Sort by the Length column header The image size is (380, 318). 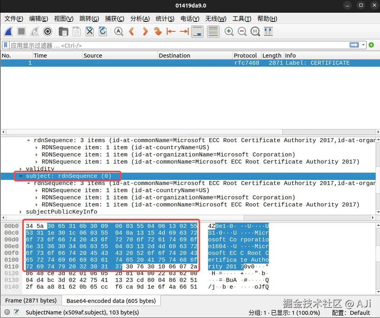click(x=272, y=56)
